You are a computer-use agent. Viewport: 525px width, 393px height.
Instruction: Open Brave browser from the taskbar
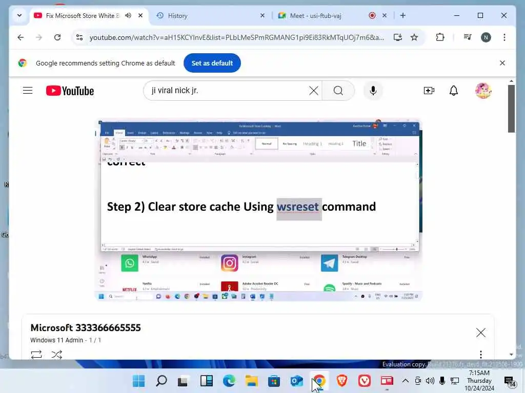pos(342,381)
